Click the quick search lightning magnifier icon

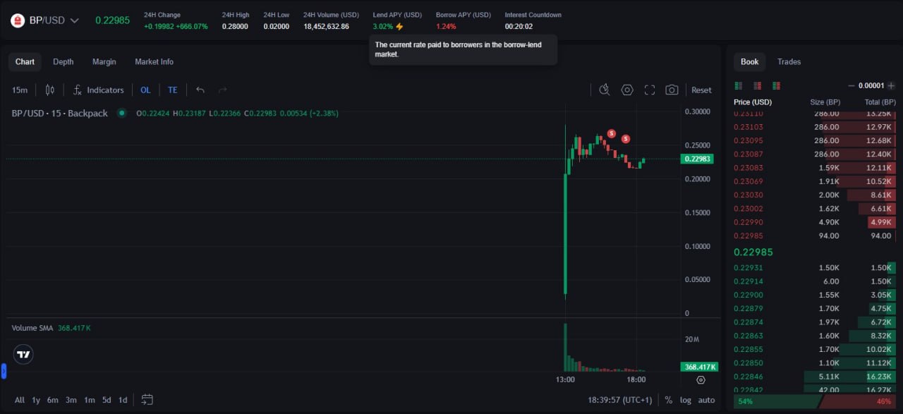click(x=605, y=90)
